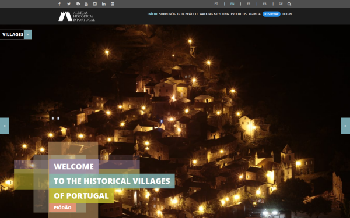Open the Twitter profile icon
Image resolution: width=350 pixels, height=218 pixels.
click(69, 4)
